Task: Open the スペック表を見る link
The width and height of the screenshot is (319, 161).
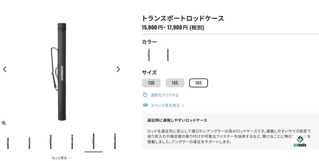Action: [165, 105]
